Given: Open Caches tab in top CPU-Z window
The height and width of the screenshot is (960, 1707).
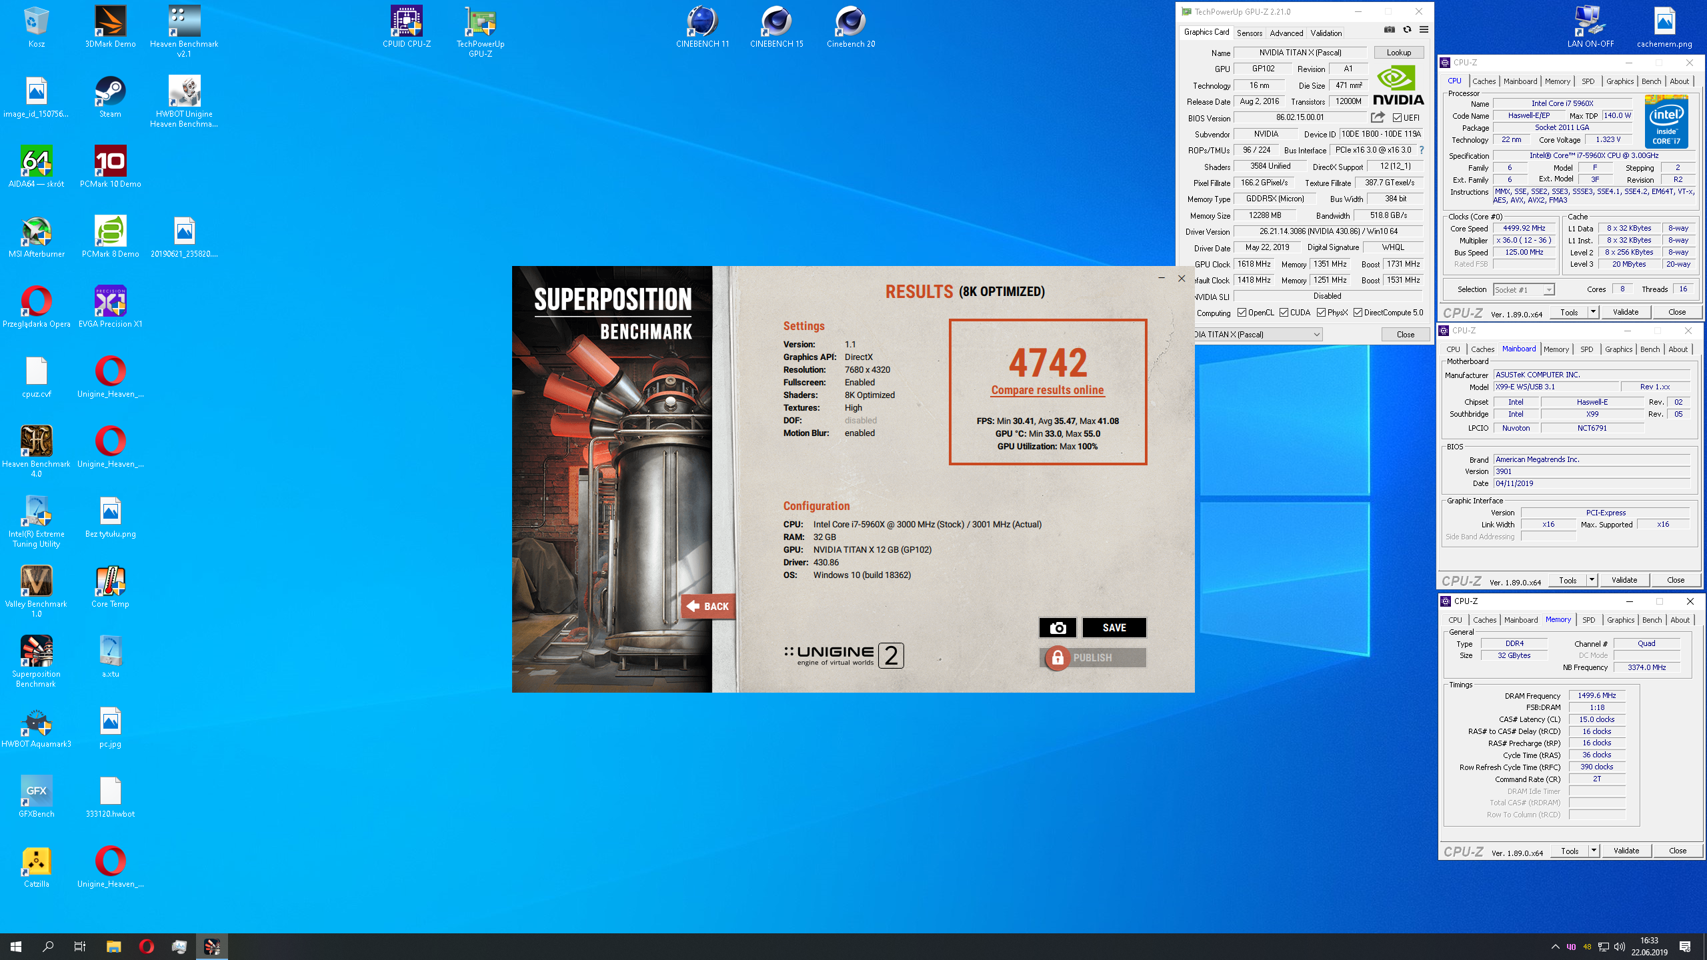Looking at the screenshot, I should [x=1484, y=81].
